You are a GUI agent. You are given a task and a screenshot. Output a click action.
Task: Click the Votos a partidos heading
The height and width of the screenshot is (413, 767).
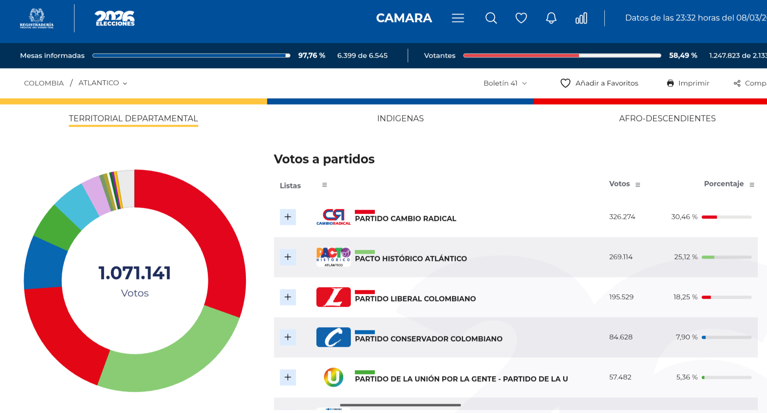[324, 159]
